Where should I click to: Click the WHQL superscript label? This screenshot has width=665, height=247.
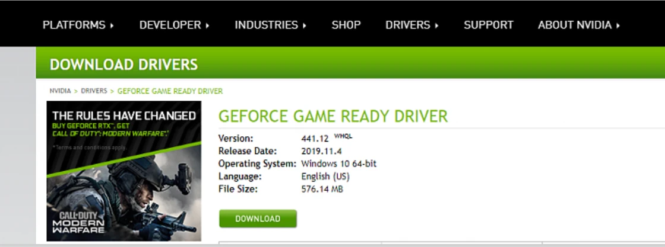[343, 136]
